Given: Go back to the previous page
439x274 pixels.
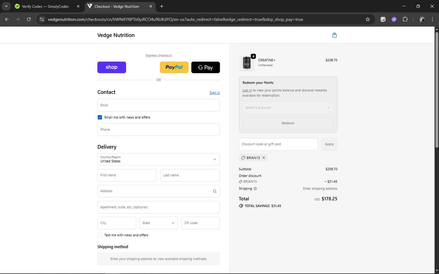Looking at the screenshot, I should (x=7, y=19).
